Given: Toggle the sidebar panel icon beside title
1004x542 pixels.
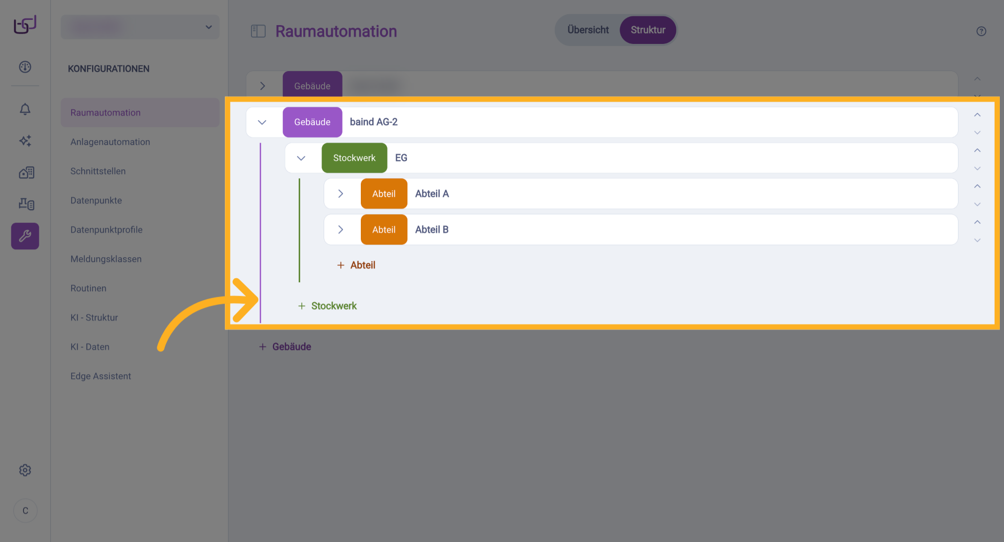Looking at the screenshot, I should pos(258,31).
